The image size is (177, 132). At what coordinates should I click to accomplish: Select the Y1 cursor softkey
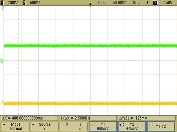(x=103, y=126)
